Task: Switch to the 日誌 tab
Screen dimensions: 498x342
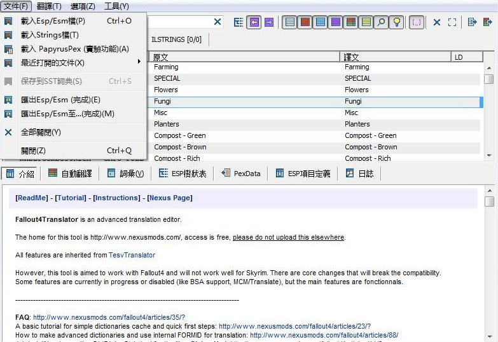Action: (360, 174)
